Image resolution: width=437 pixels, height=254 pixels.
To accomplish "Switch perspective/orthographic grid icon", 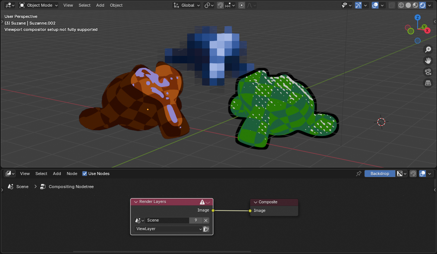I will [x=428, y=83].
